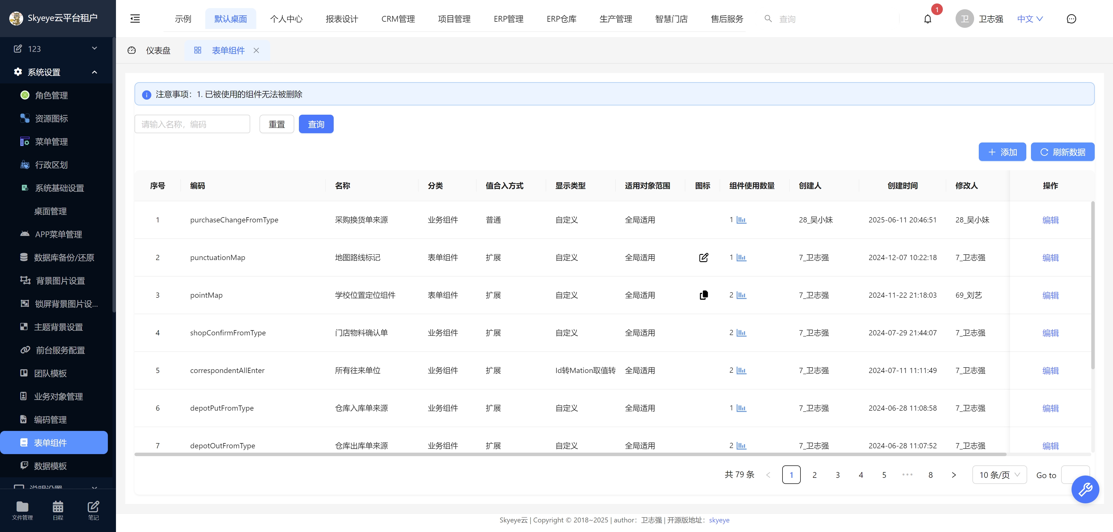This screenshot has width=1113, height=532.
Task: Open the 10条/页 page size dropdown
Action: coord(999,475)
